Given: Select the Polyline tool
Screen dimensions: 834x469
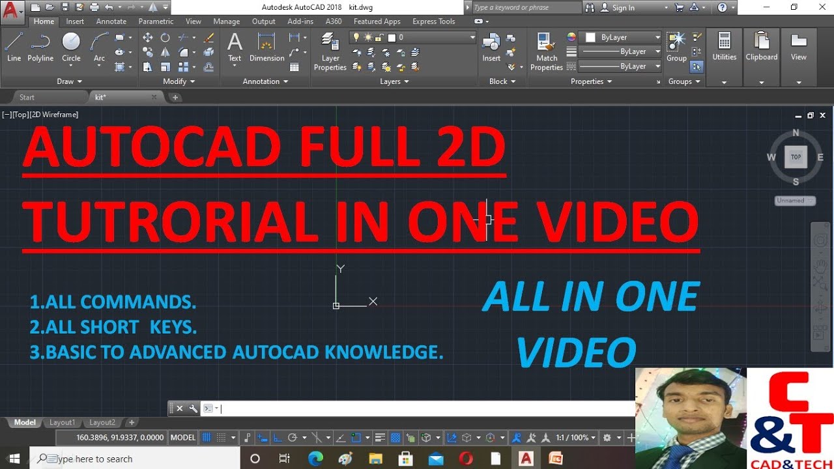Looking at the screenshot, I should tap(40, 47).
